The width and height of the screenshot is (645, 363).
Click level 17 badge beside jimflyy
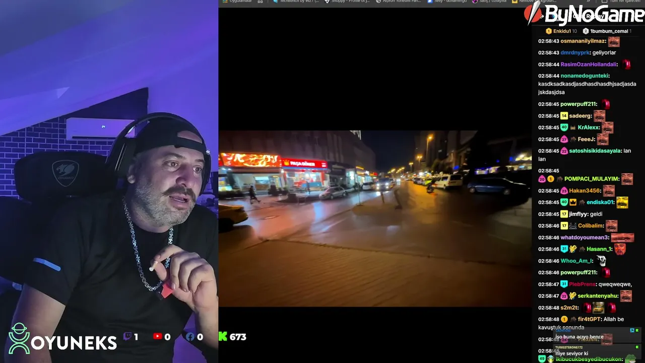pos(564,214)
